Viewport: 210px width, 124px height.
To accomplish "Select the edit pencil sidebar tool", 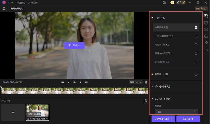I will coord(206,36).
